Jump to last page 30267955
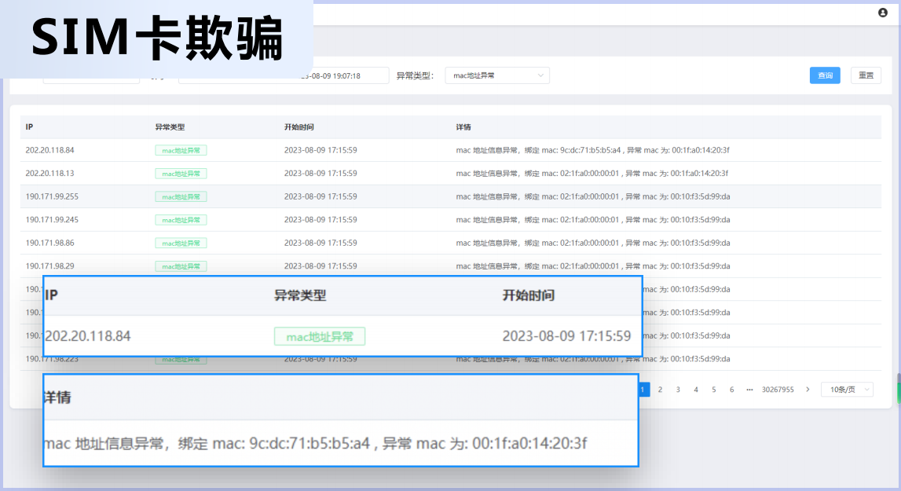 (x=778, y=390)
